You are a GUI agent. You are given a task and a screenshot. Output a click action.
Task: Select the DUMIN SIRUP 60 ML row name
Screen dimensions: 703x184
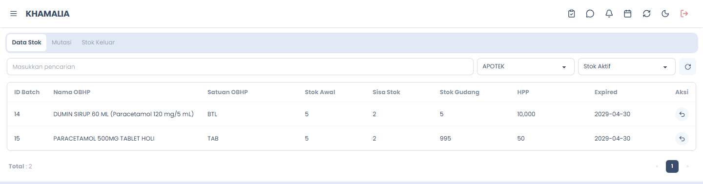pos(124,114)
